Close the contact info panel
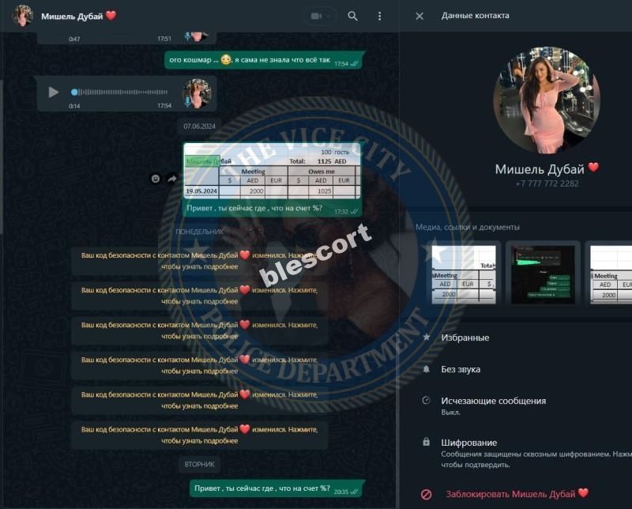632x509 pixels. [x=419, y=16]
